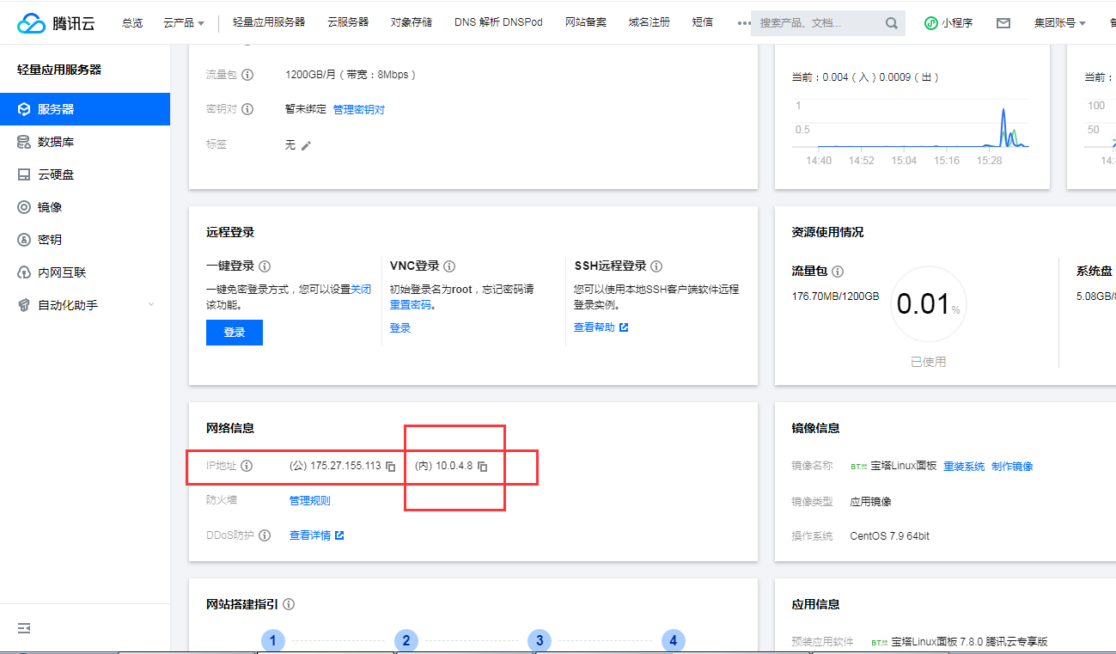Click step 4 of the website setup guide

[x=673, y=640]
